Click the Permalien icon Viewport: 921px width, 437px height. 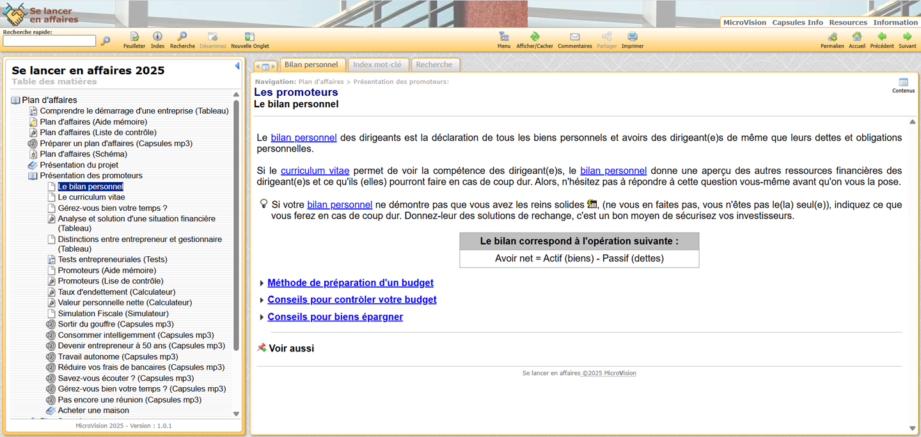(832, 37)
